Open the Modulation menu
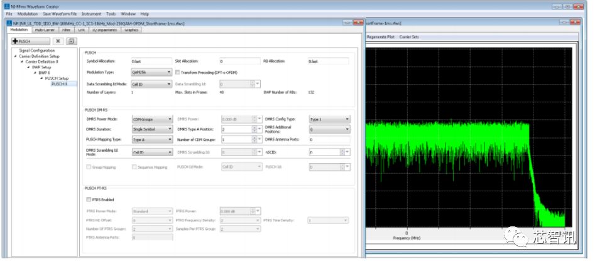The width and height of the screenshot is (595, 264). pyautogui.click(x=28, y=14)
